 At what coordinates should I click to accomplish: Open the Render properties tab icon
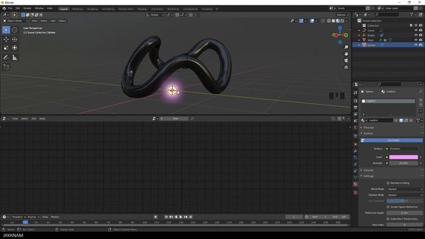[x=356, y=101]
